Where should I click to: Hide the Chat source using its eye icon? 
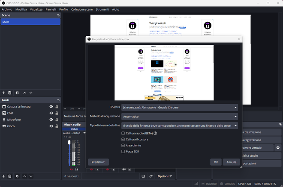pos(51,113)
